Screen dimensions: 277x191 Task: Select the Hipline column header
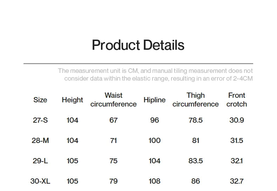point(154,100)
